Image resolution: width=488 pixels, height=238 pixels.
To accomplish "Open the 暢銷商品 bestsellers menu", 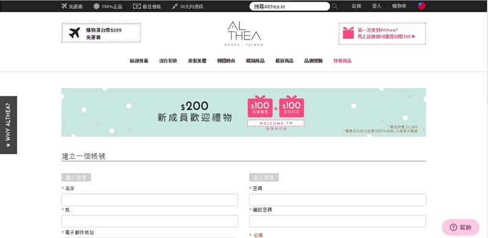I will click(255, 61).
